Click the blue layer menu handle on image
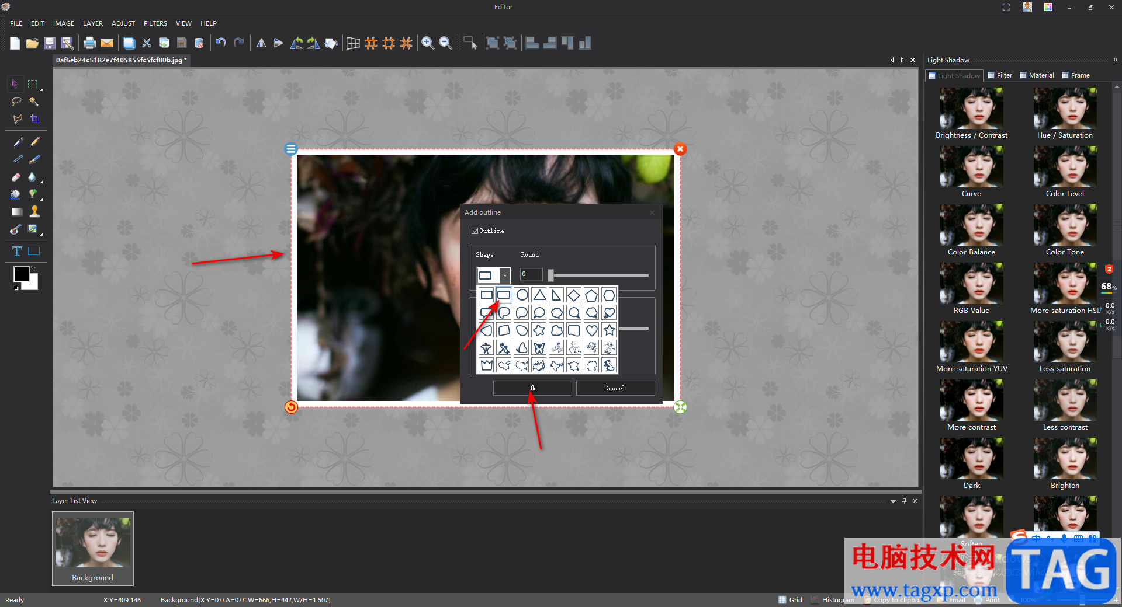The image size is (1122, 607). click(x=290, y=149)
